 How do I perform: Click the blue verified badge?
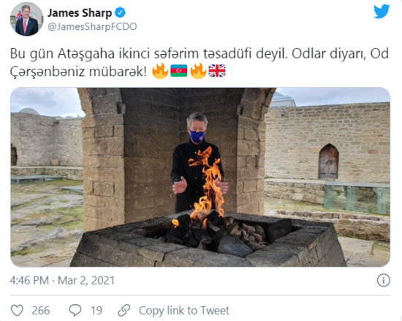[x=120, y=12]
